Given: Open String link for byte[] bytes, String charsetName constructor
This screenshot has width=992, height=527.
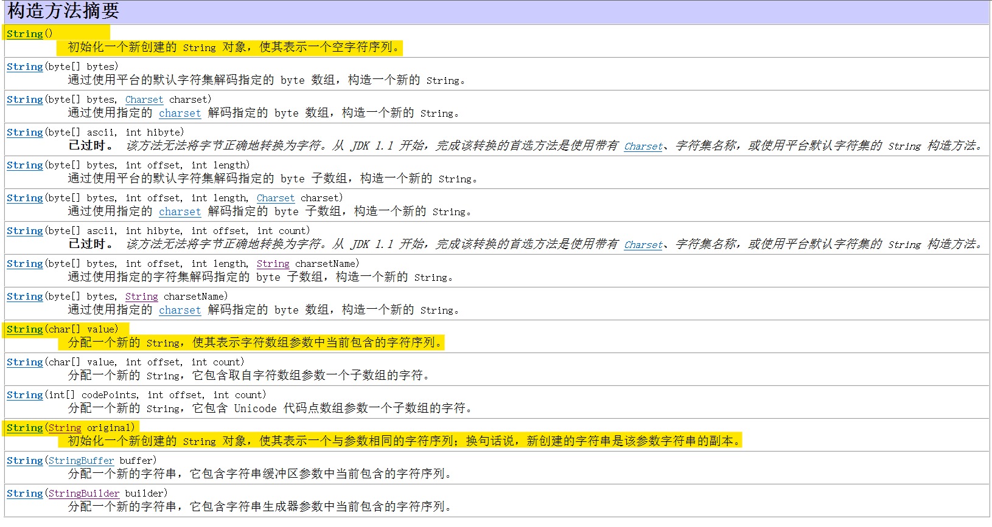Looking at the screenshot, I should click(x=25, y=297).
